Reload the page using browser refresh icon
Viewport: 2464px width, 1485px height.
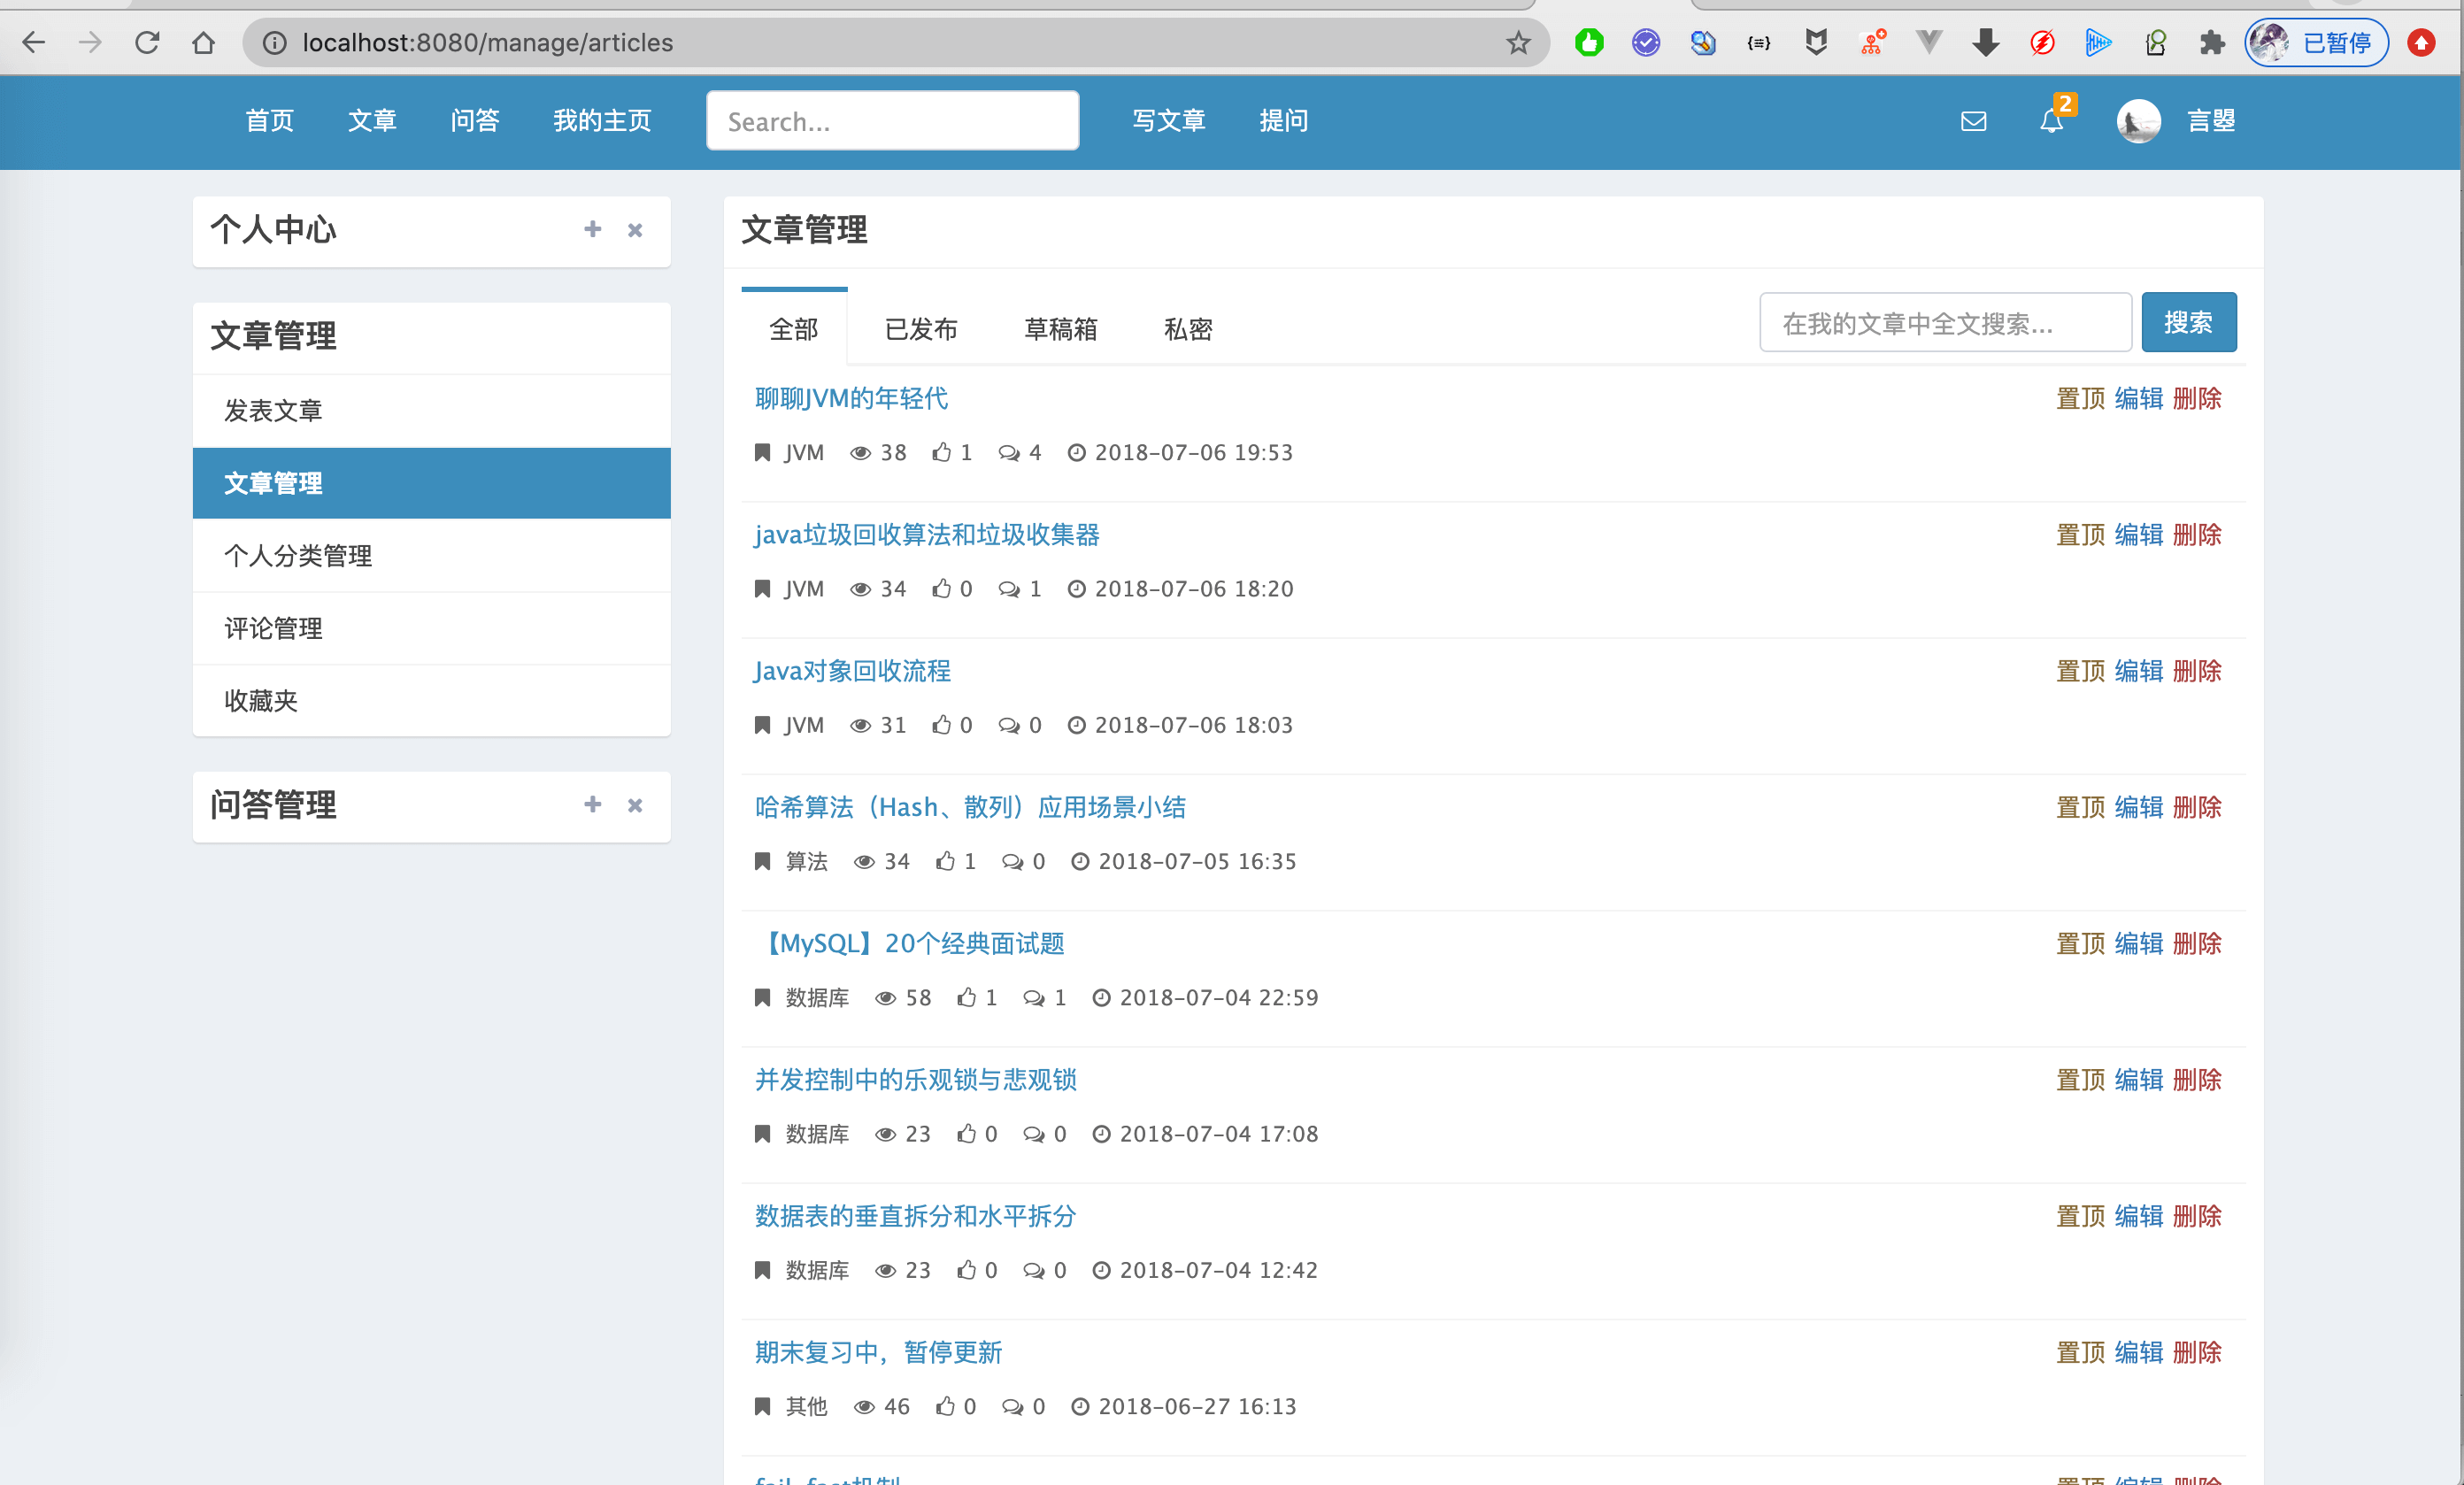(x=147, y=42)
